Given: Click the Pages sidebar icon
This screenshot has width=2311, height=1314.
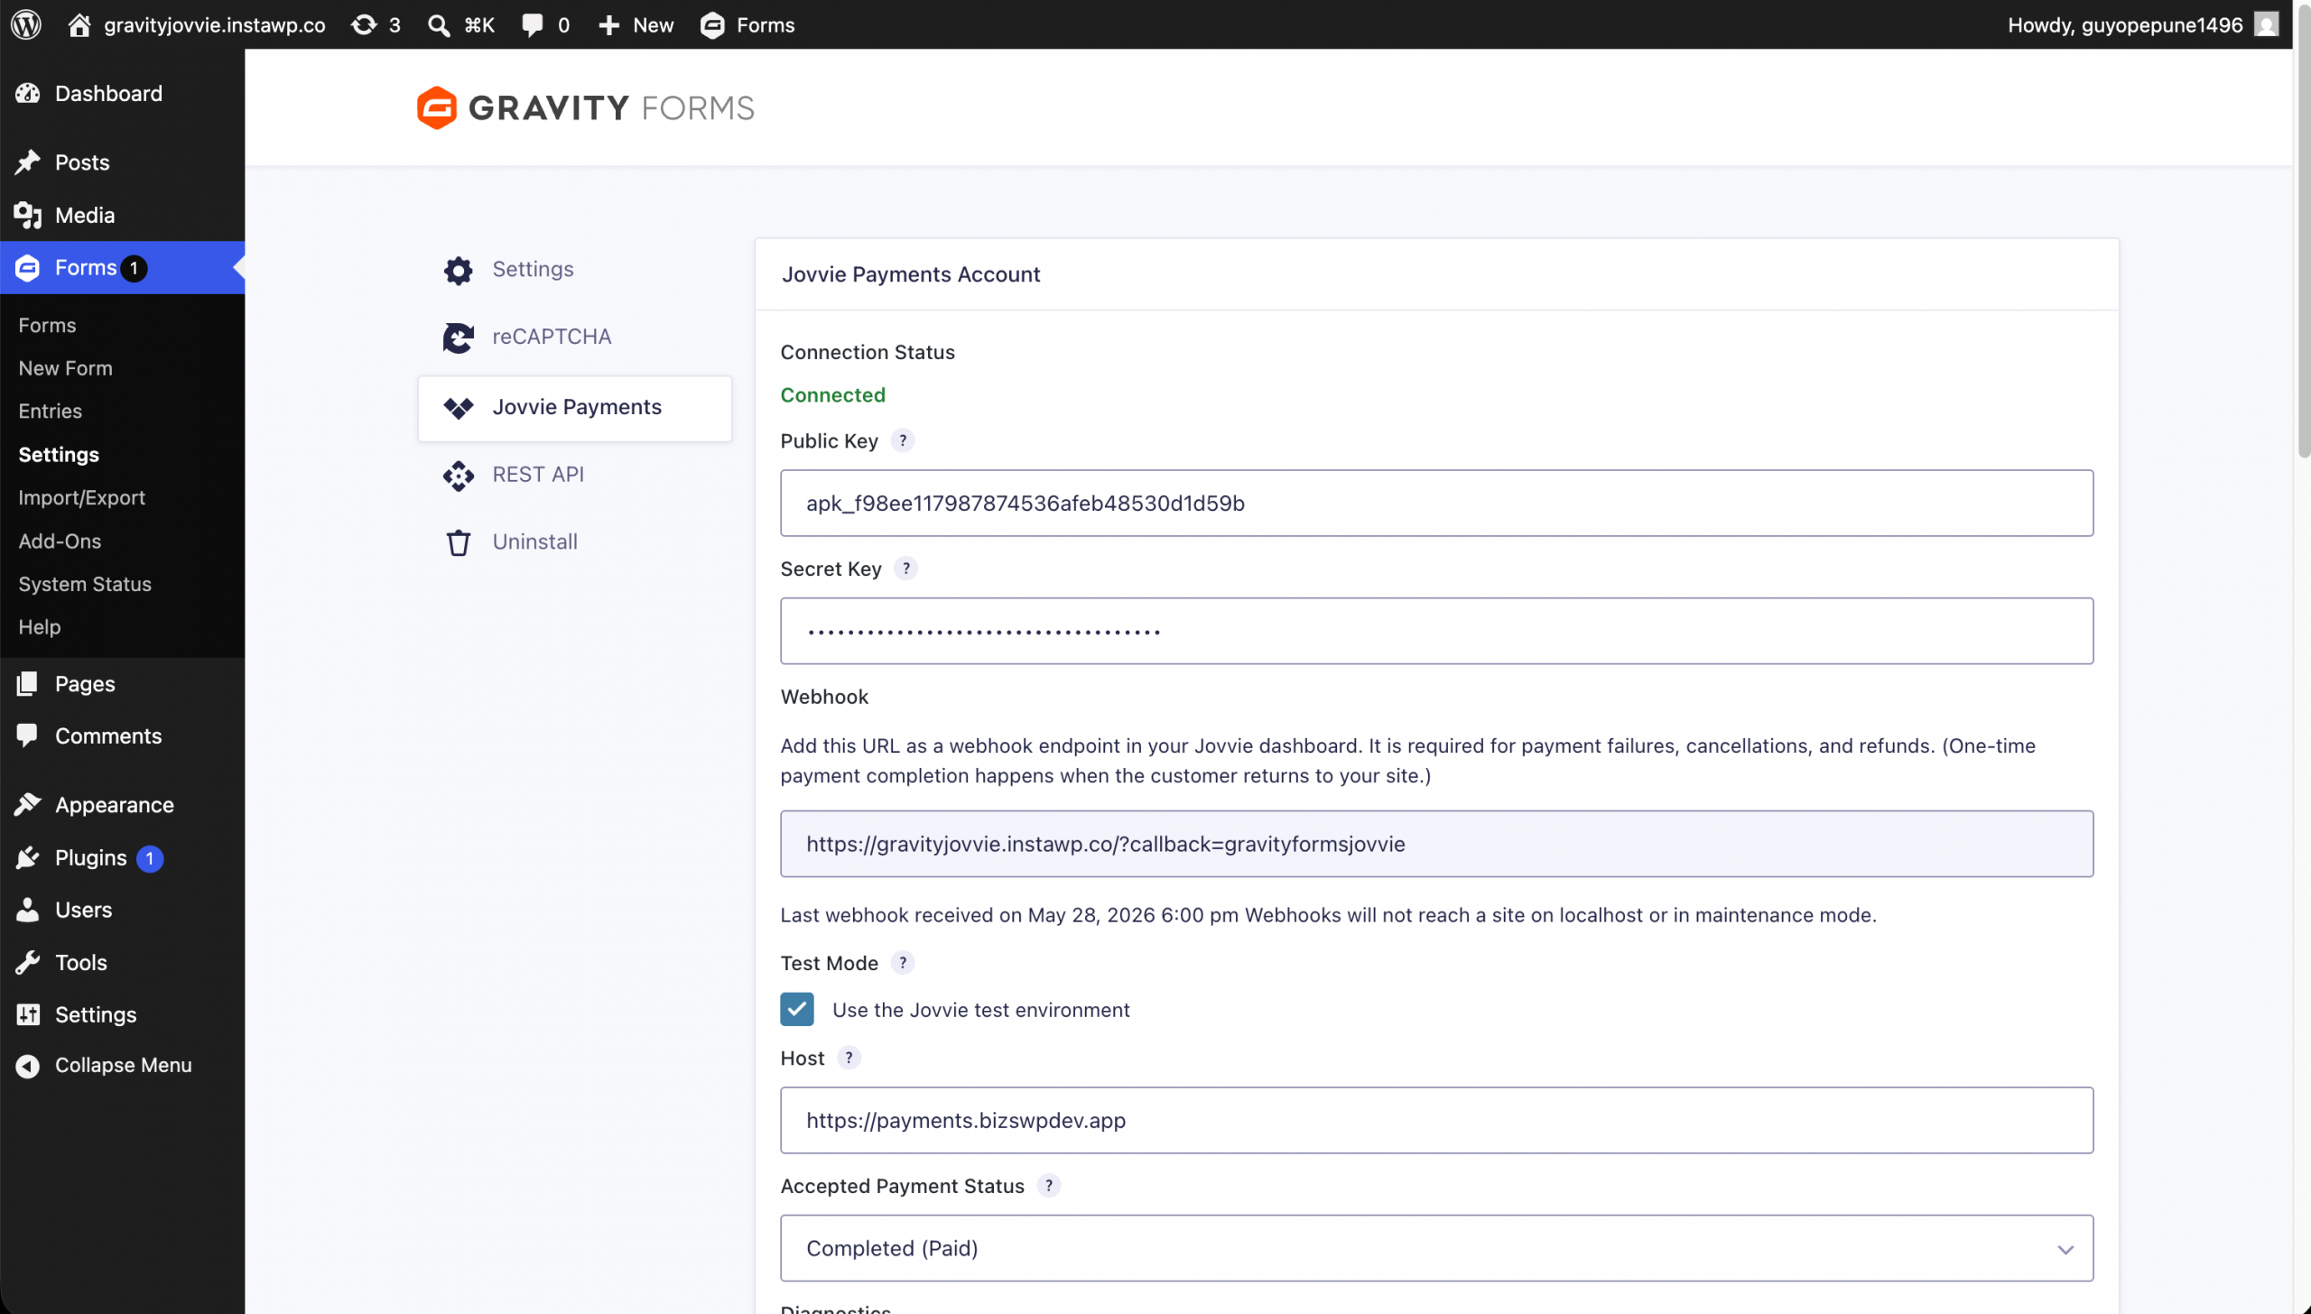Looking at the screenshot, I should point(28,683).
